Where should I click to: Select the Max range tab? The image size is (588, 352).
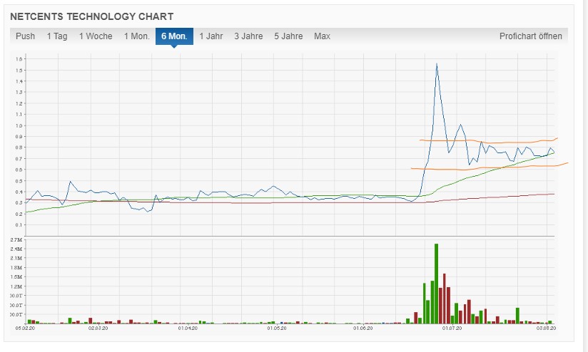322,36
